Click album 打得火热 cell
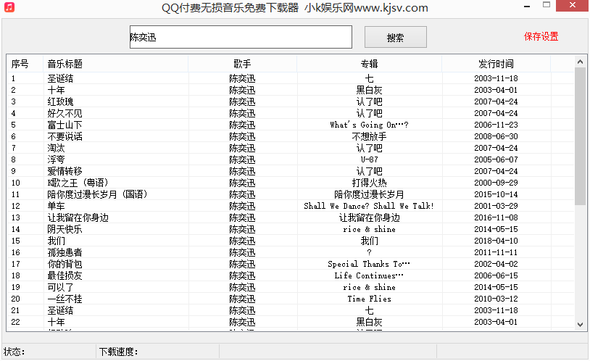Viewport: 590px width, 361px height. click(369, 183)
